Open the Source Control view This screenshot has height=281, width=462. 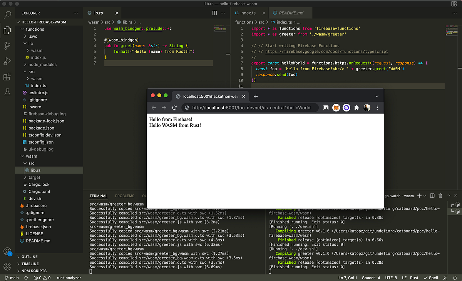(x=7, y=46)
